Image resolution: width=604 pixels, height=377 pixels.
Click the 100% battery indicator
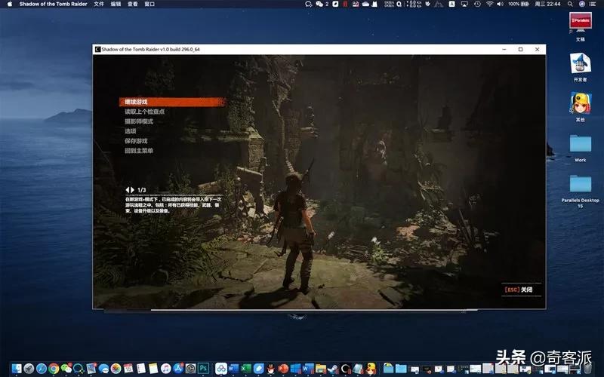tap(519, 4)
